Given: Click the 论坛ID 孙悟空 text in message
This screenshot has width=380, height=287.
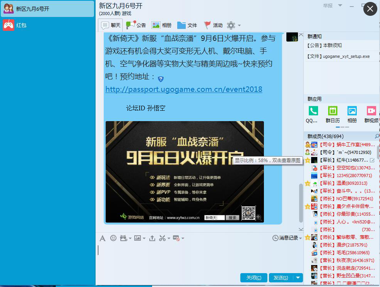Looking at the screenshot, I should (x=145, y=108).
